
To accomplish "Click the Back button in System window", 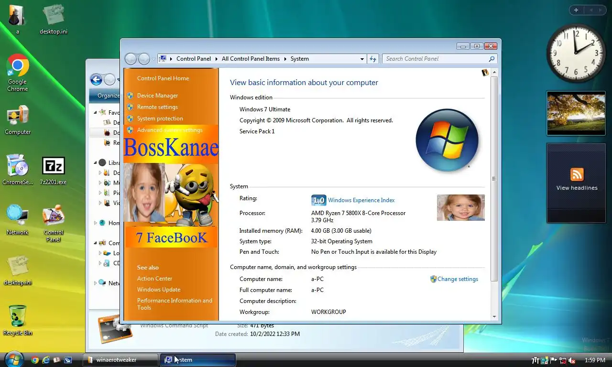I will [131, 59].
